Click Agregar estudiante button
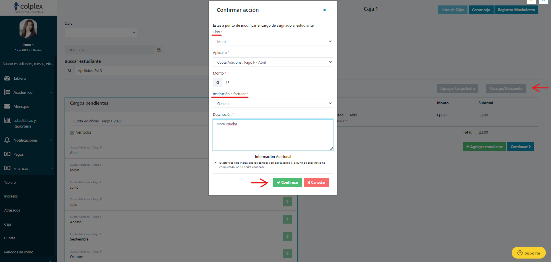Image resolution: width=551 pixels, height=262 pixels. pyautogui.click(x=484, y=147)
